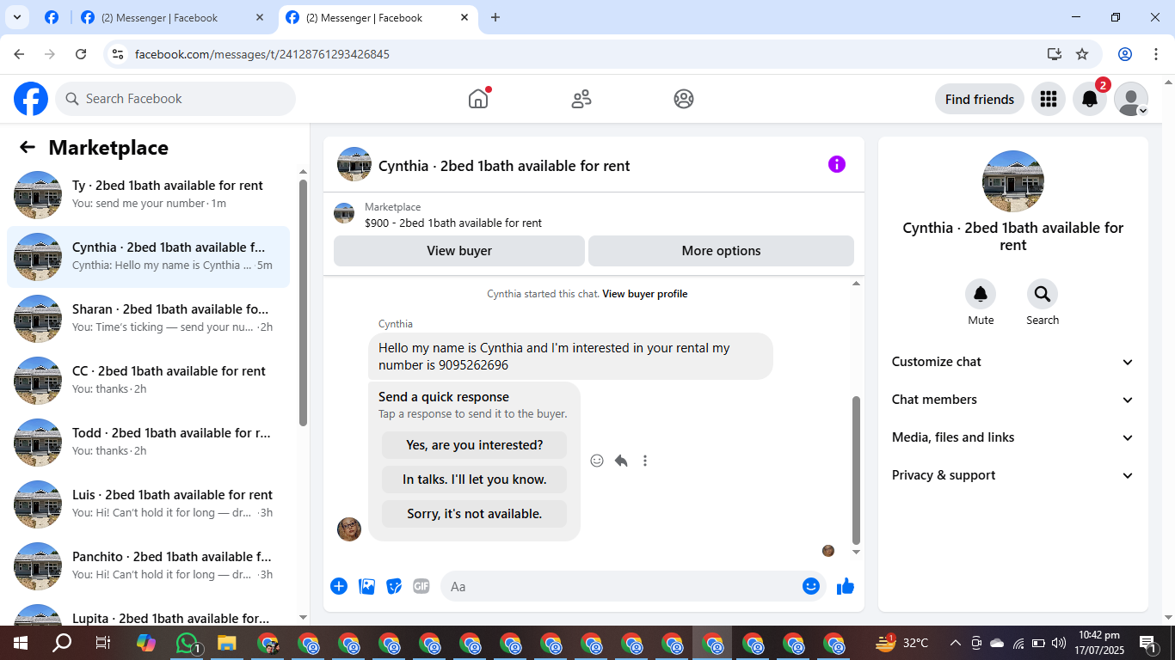Viewport: 1175px width, 660px height.
Task: Choose a sticker in the composer
Action: (x=394, y=586)
